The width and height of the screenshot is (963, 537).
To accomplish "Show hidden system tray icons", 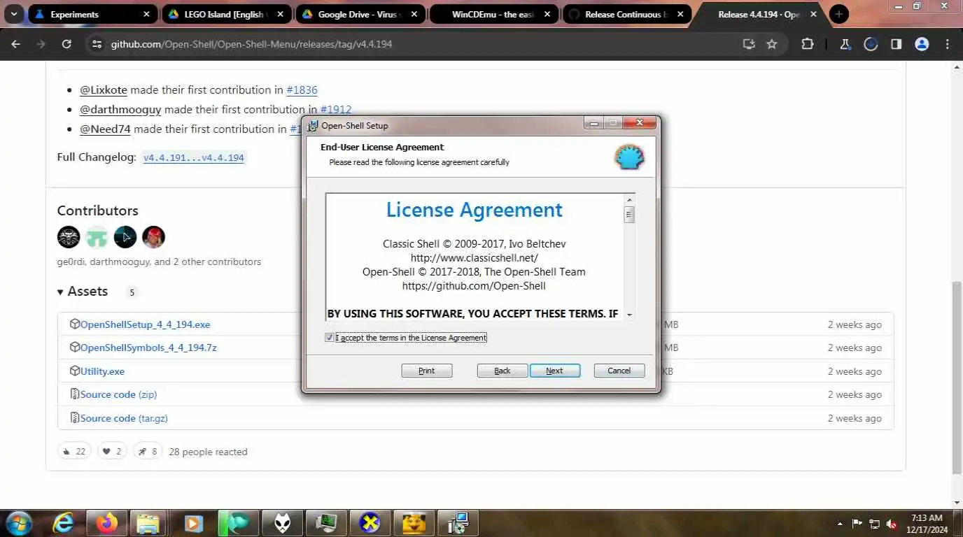I will 840,524.
